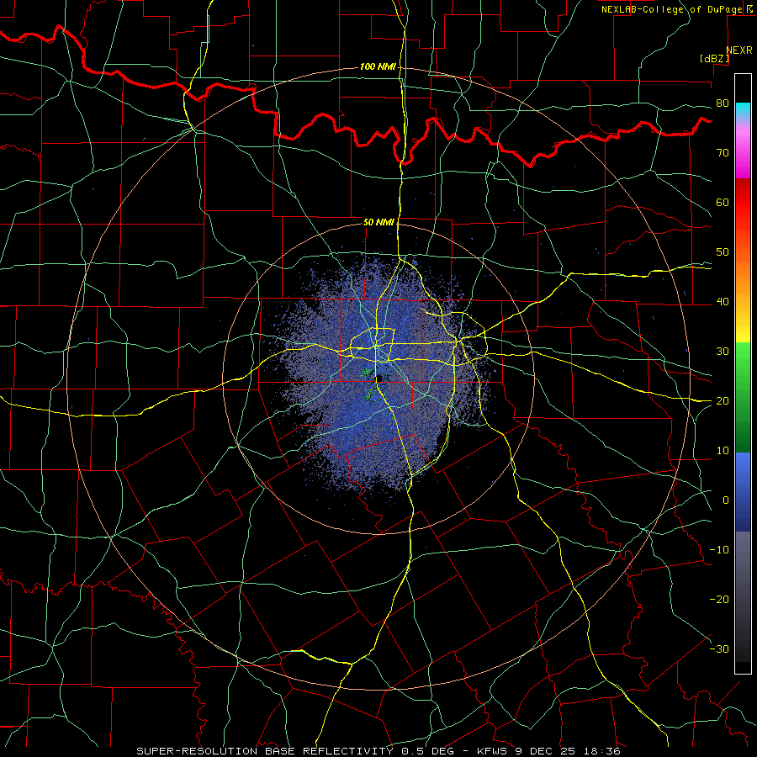Click the black radar site dot at echo center
757x757 pixels.
378,378
